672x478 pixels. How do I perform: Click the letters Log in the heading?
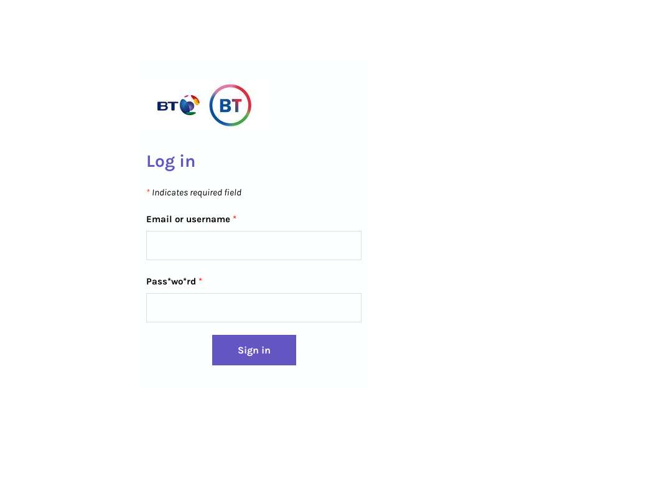click(161, 162)
